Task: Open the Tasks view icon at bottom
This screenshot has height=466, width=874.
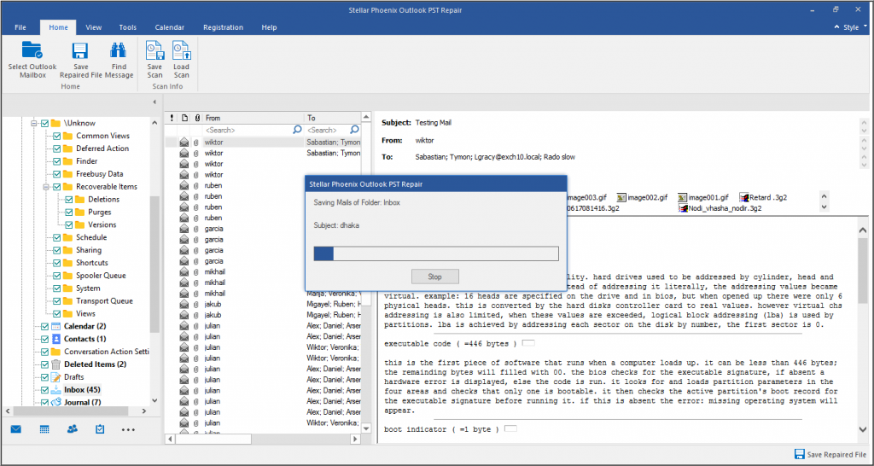Action: (x=100, y=429)
